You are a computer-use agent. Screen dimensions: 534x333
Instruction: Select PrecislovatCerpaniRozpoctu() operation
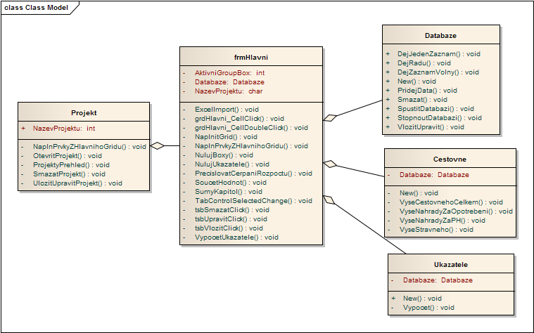253,174
